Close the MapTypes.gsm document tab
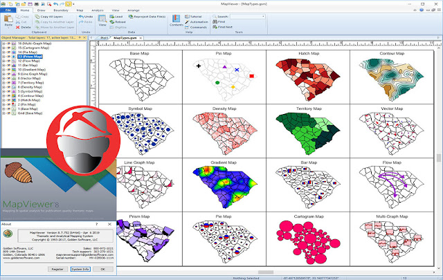 coord(141,38)
